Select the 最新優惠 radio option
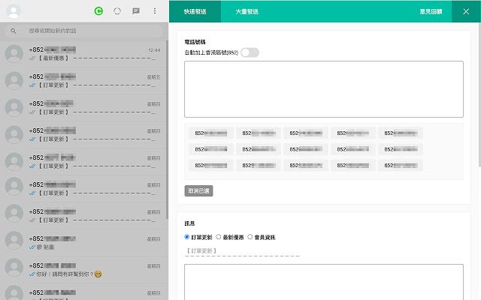The image size is (481, 300). click(219, 237)
